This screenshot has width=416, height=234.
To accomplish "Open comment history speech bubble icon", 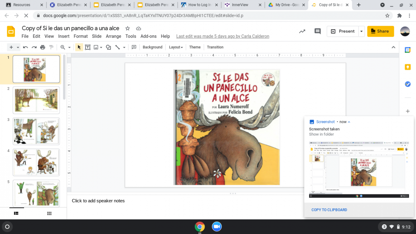I will click(x=318, y=31).
